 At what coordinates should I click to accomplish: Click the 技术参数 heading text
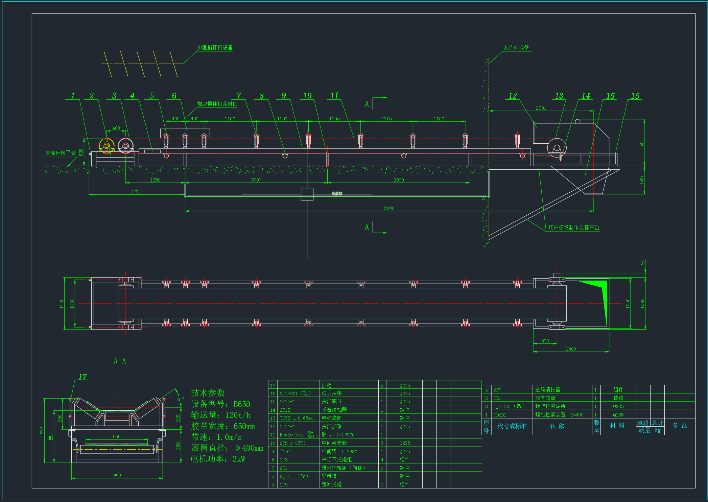click(x=208, y=393)
